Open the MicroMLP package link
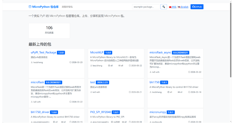The height and width of the screenshot is (127, 232). click(97, 53)
